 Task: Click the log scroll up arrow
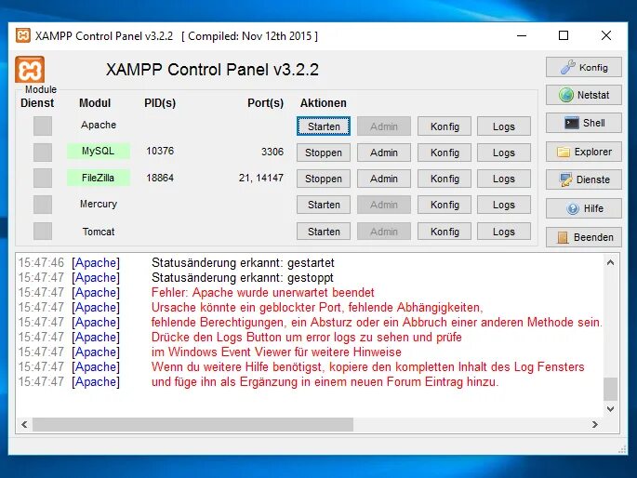point(610,263)
